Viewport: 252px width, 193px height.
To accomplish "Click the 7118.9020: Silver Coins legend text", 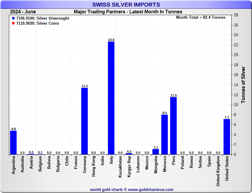I will click(x=38, y=23).
